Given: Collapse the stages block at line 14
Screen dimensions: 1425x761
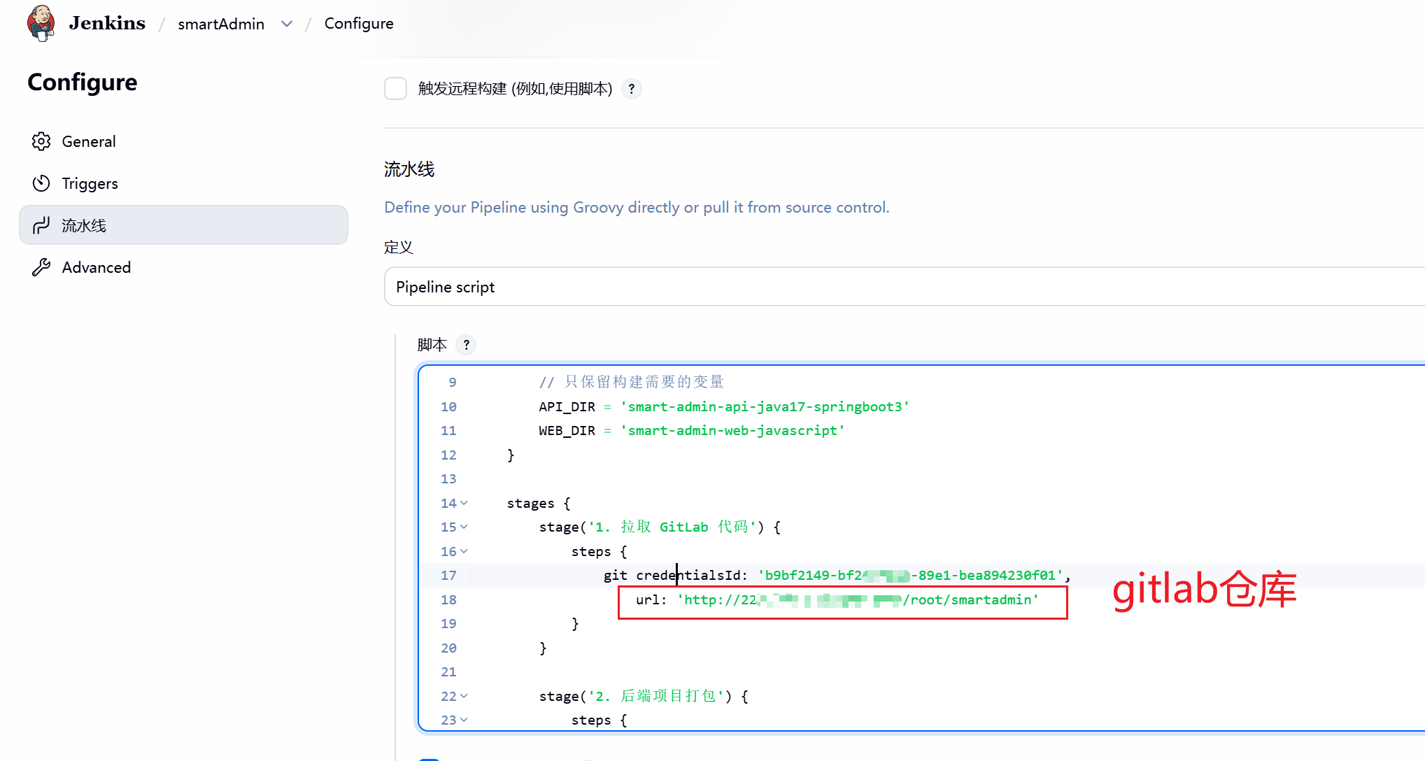Looking at the screenshot, I should (464, 503).
